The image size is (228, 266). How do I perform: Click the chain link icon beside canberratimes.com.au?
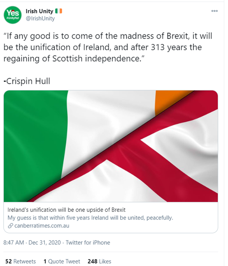10,226
